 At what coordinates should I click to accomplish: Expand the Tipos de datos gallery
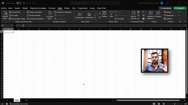tap(95, 18)
